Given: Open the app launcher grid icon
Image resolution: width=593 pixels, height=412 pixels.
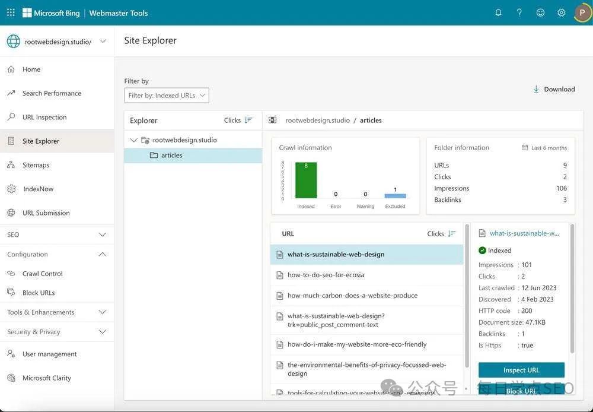Looking at the screenshot, I should tap(11, 12).
